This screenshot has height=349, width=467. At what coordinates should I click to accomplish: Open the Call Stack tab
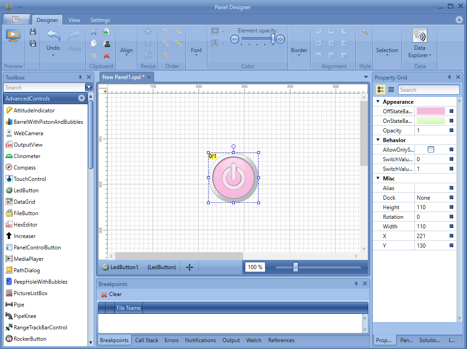coord(147,340)
